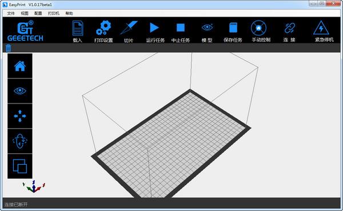Click the XYZ axis orientation gizmo
343x211 pixels.
tap(34, 186)
